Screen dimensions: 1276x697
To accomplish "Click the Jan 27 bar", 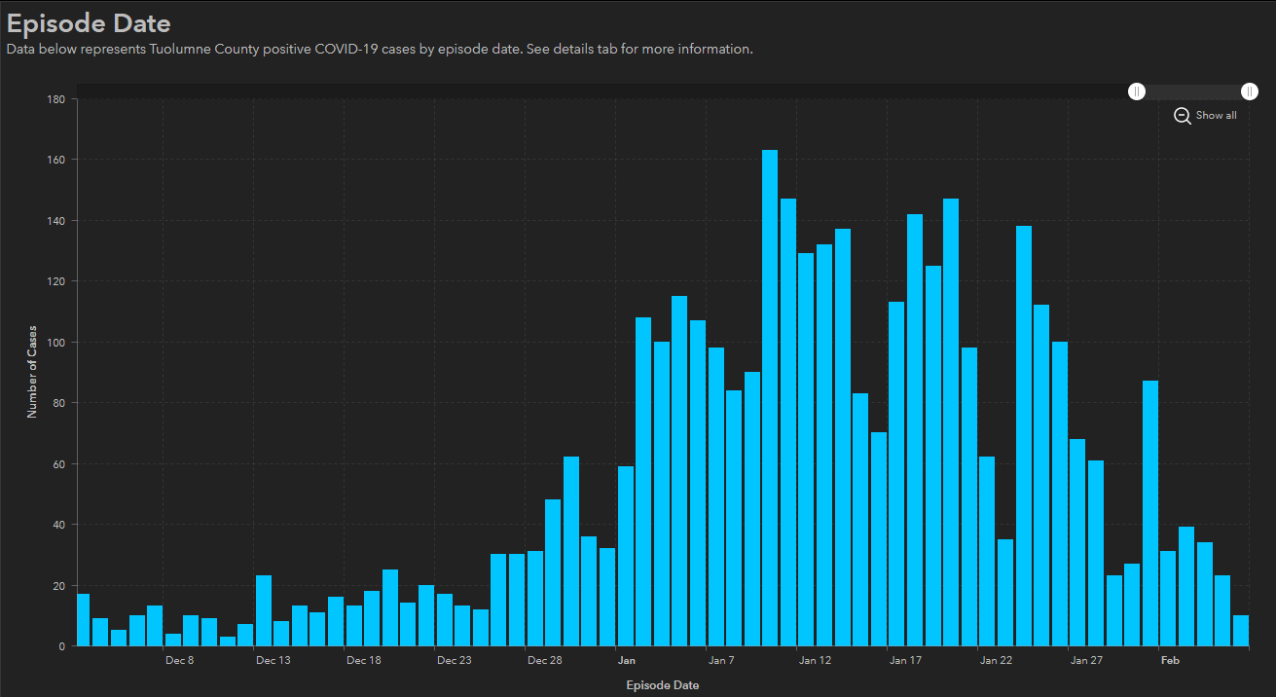I will 1077,543.
